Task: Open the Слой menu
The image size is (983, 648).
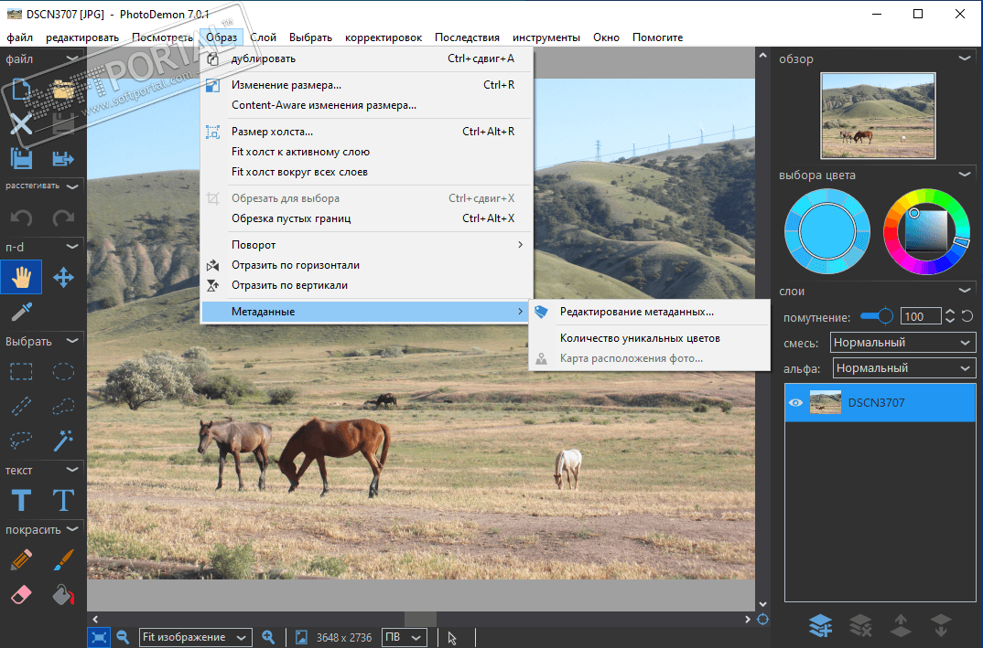Action: point(264,37)
